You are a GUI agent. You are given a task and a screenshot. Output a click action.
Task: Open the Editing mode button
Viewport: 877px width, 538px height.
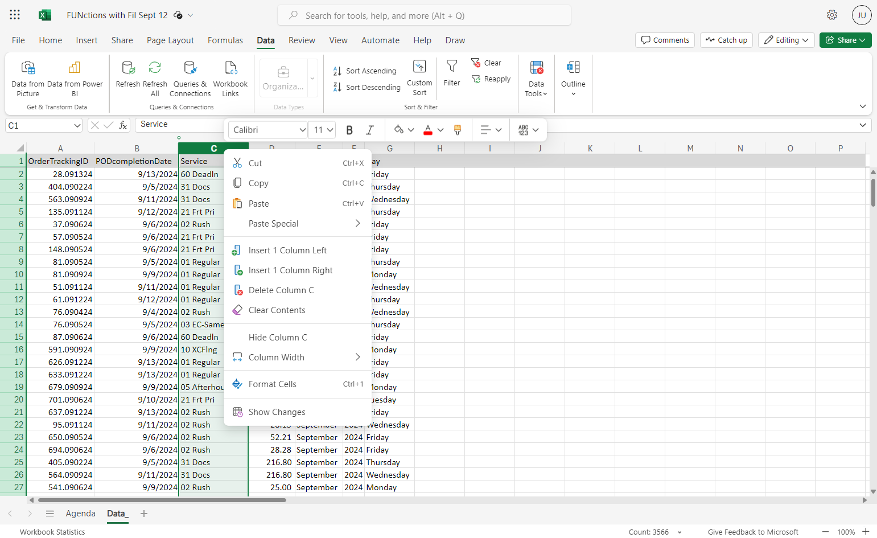787,40
